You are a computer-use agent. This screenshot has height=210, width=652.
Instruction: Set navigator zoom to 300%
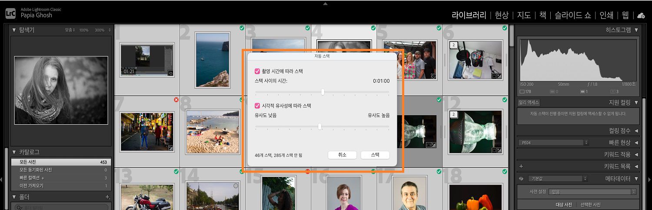point(100,30)
